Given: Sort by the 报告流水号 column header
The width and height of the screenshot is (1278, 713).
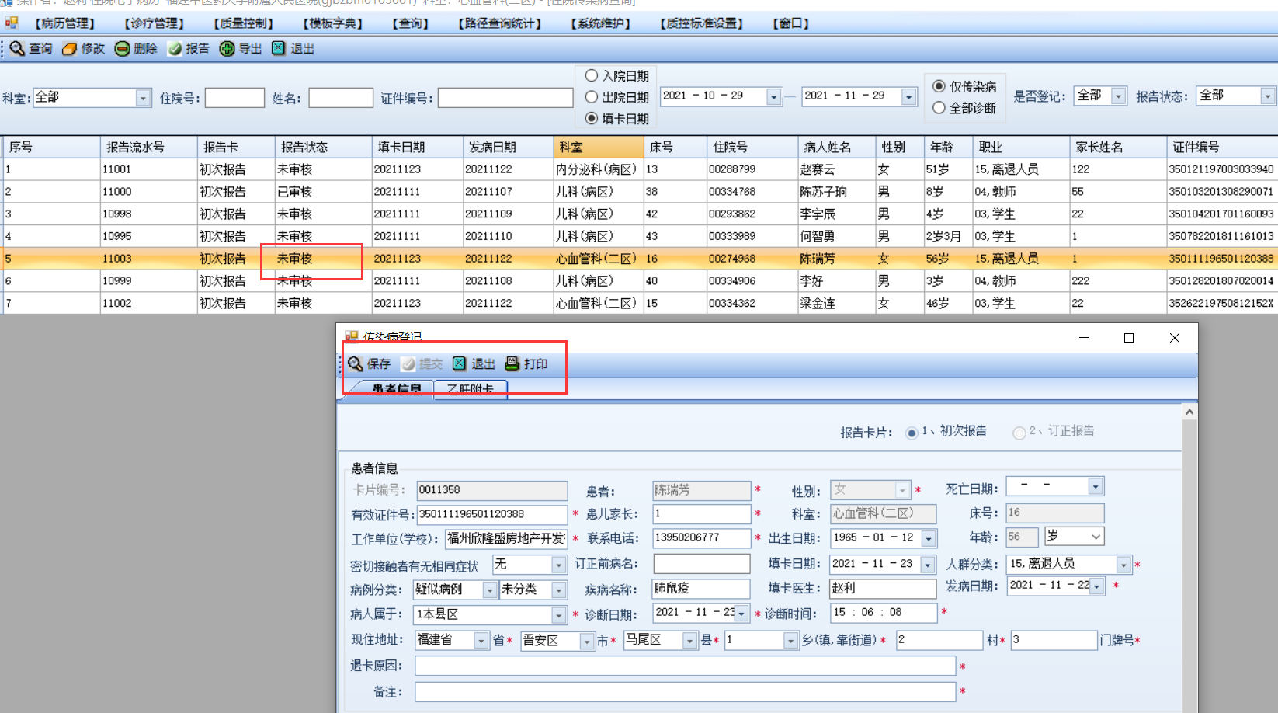Looking at the screenshot, I should click(148, 147).
